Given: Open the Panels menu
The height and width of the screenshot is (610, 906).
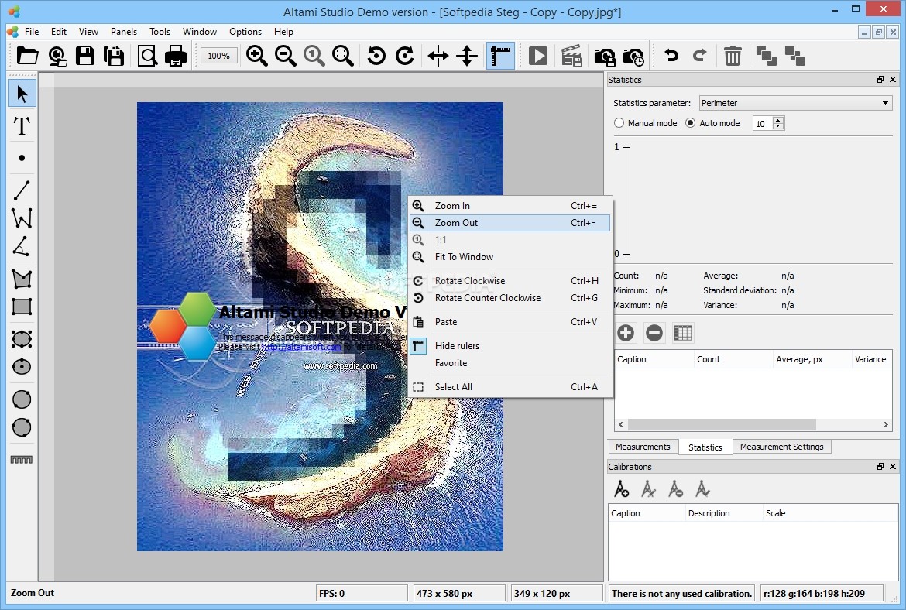Looking at the screenshot, I should point(124,31).
